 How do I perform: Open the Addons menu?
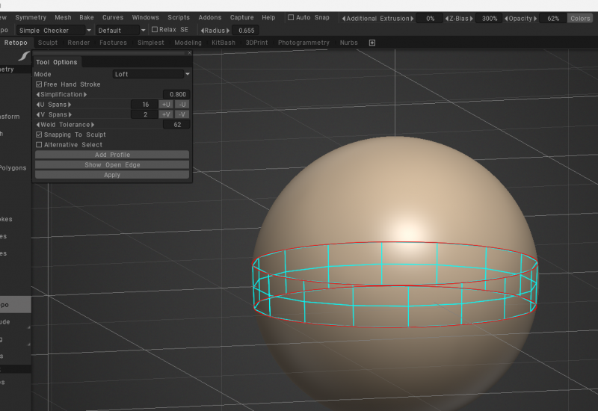click(210, 17)
